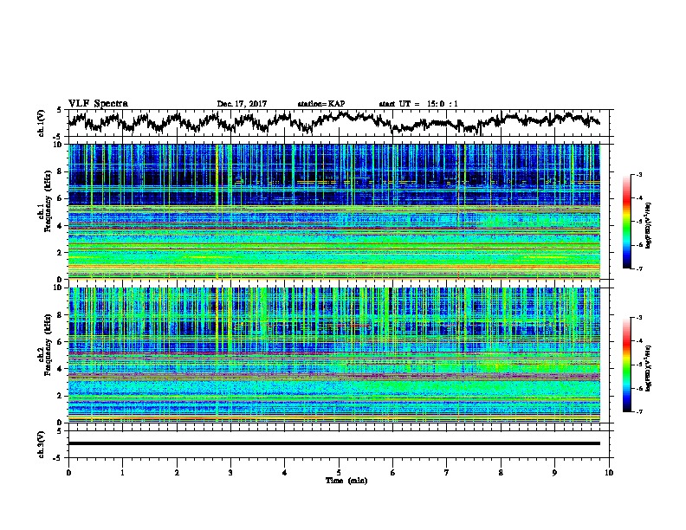Click time axis tick label "3"
The height and width of the screenshot is (530, 686).
[230, 473]
